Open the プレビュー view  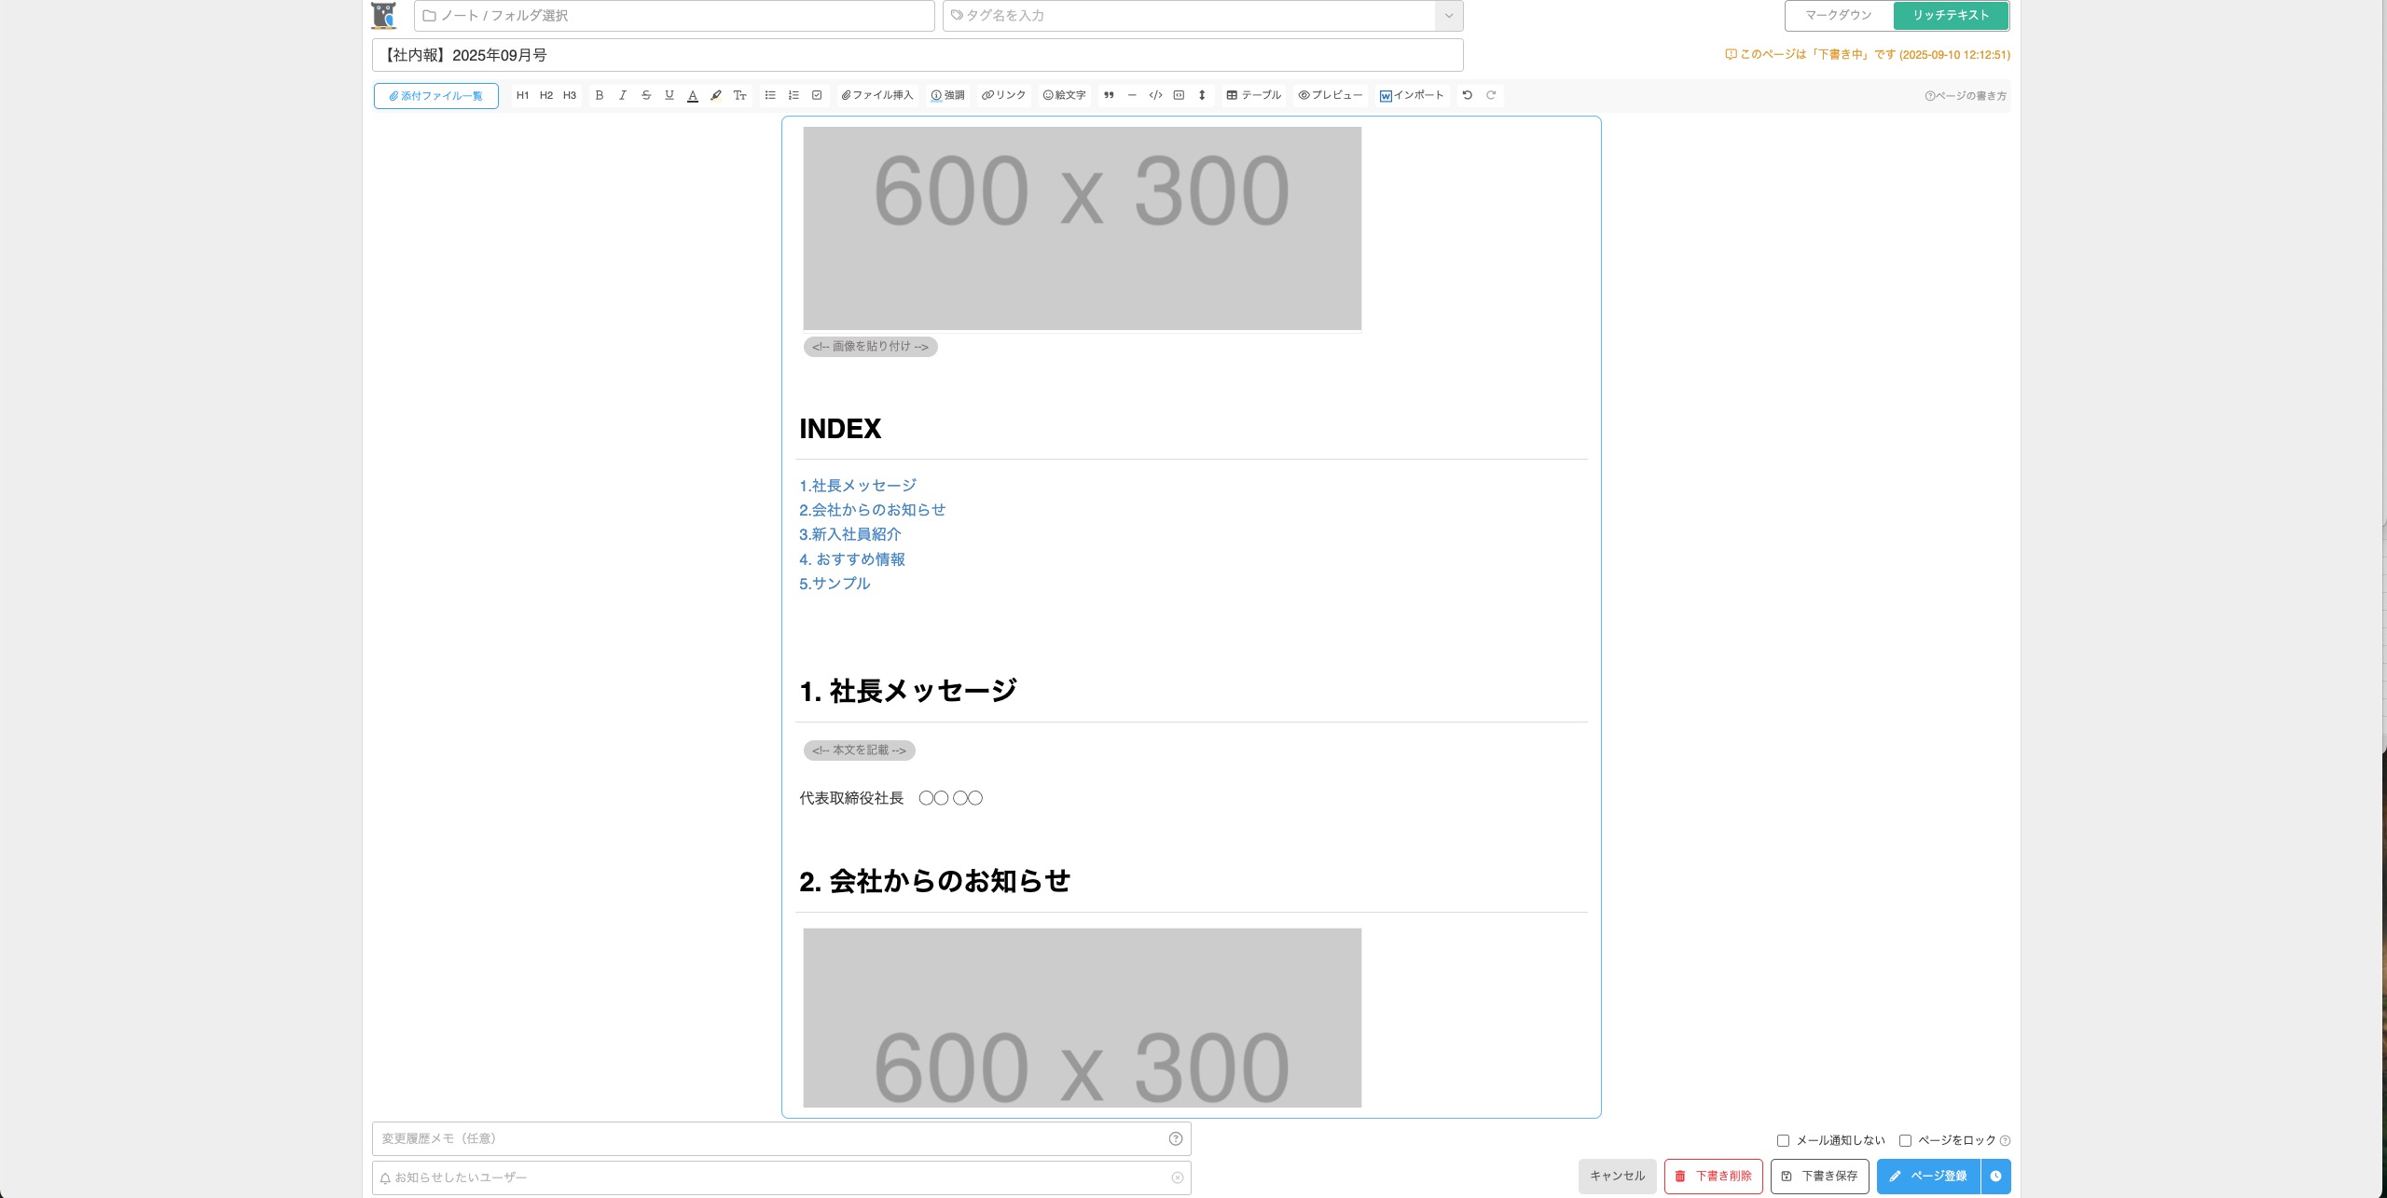pos(1330,95)
